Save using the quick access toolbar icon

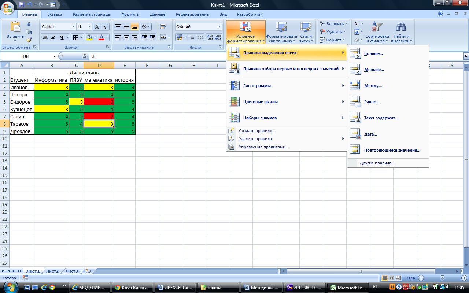(x=21, y=5)
